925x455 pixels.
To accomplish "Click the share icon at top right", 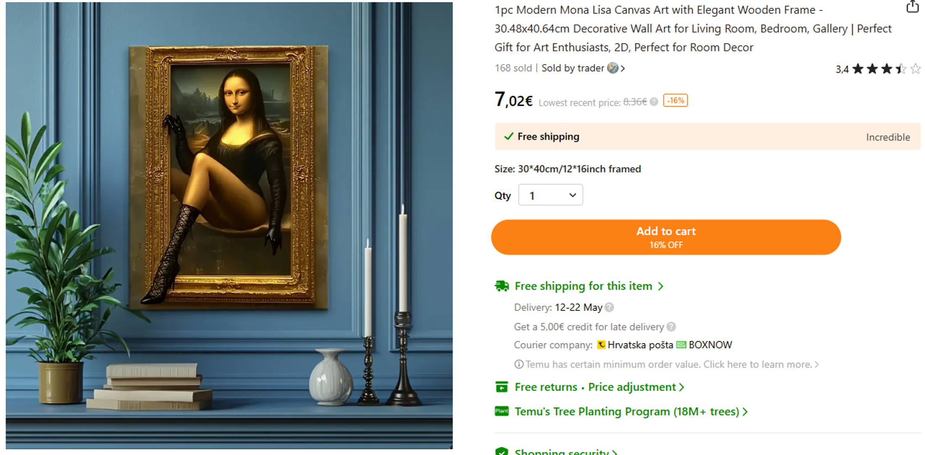I will click(912, 6).
